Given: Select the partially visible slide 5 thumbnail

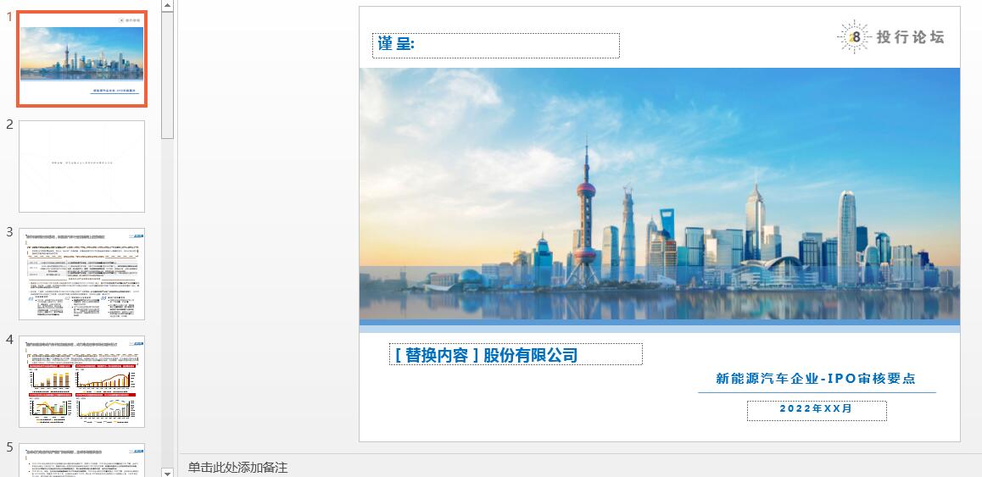Looking at the screenshot, I should 81,459.
